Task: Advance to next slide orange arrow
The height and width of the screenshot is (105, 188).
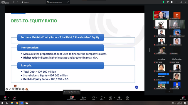Action: 27,89
